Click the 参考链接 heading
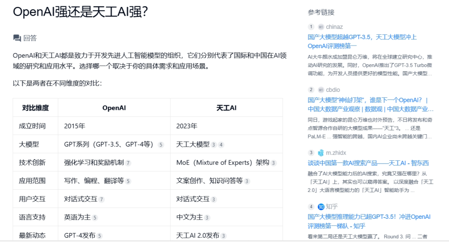Image resolution: width=449 pixels, height=242 pixels. click(321, 12)
